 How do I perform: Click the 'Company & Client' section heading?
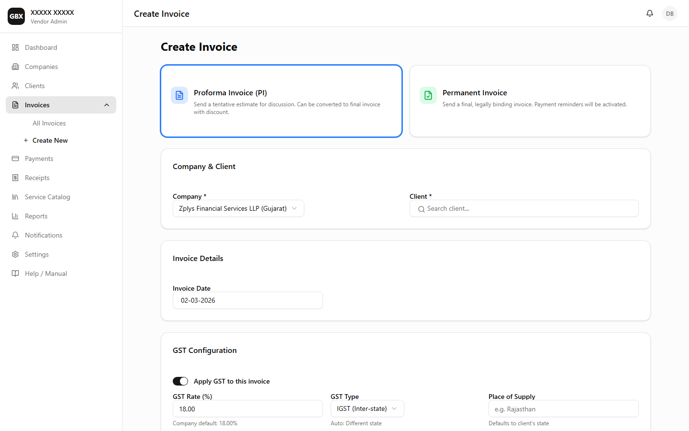point(204,166)
